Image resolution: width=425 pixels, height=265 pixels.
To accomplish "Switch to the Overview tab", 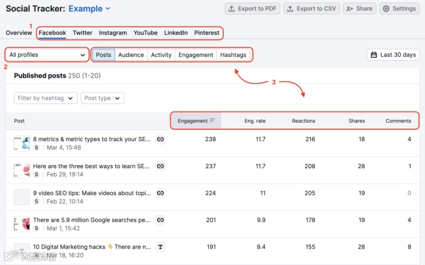I will 19,33.
